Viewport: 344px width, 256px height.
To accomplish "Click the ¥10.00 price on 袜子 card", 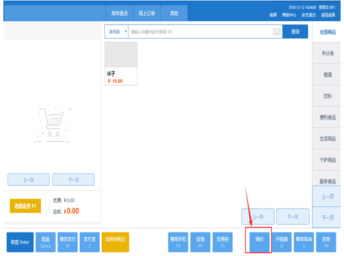I will pos(115,81).
